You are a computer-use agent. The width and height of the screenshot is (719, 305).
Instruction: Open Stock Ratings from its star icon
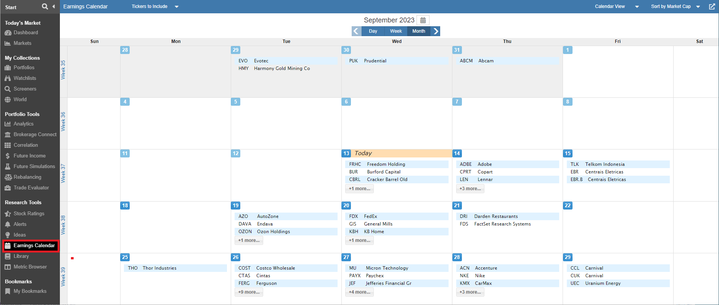pos(8,214)
